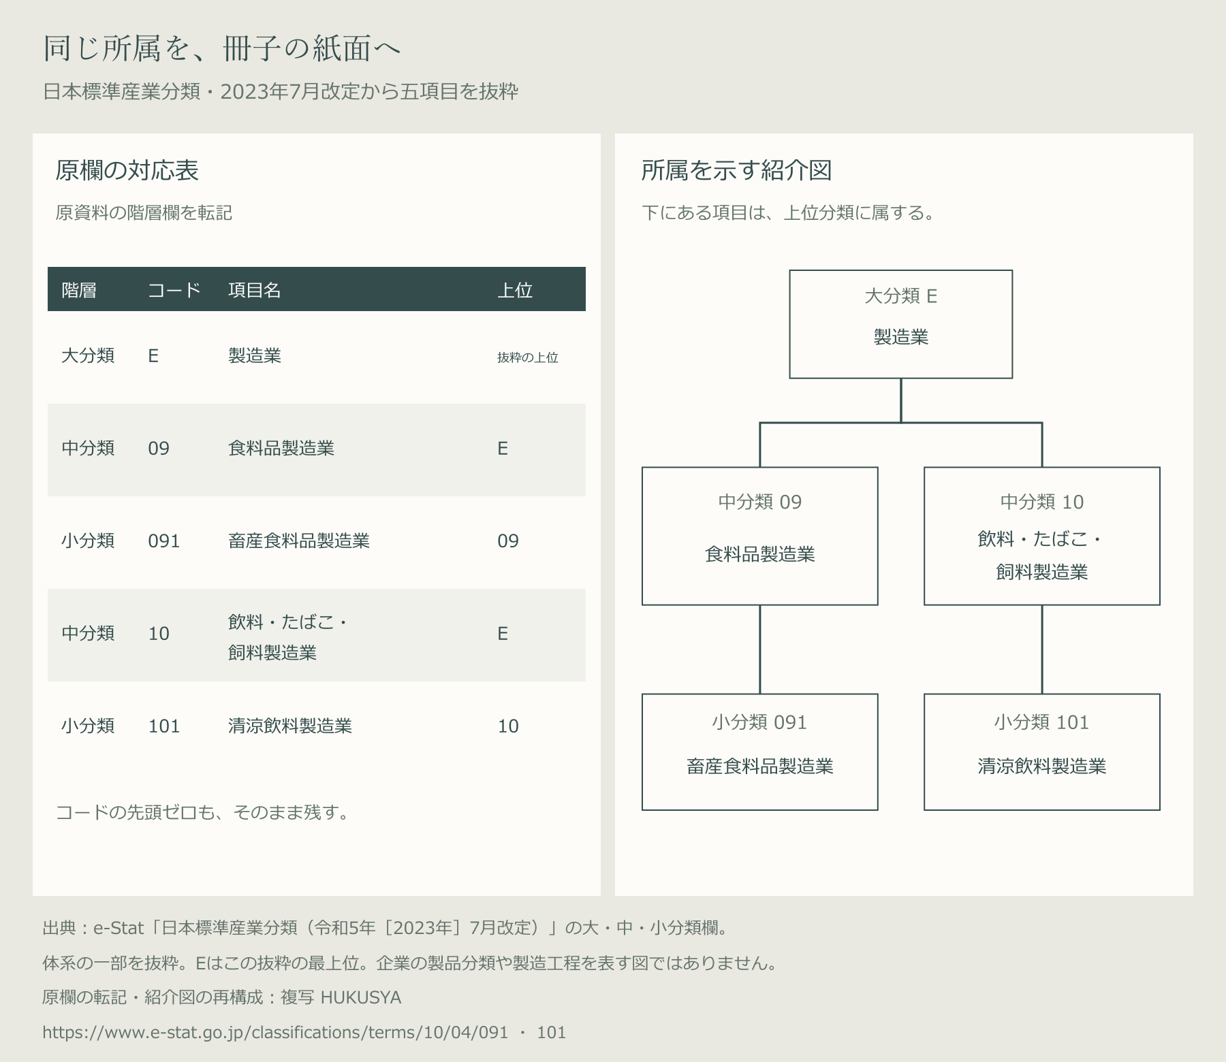
Task: Click the caption 下にある項目は、上位分類に属する。
Action: click(789, 213)
